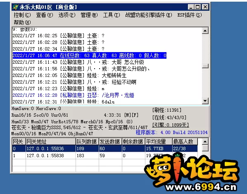Screen dimensions: 247x194
Task: Click sent data cell 59
Action: pos(110,156)
